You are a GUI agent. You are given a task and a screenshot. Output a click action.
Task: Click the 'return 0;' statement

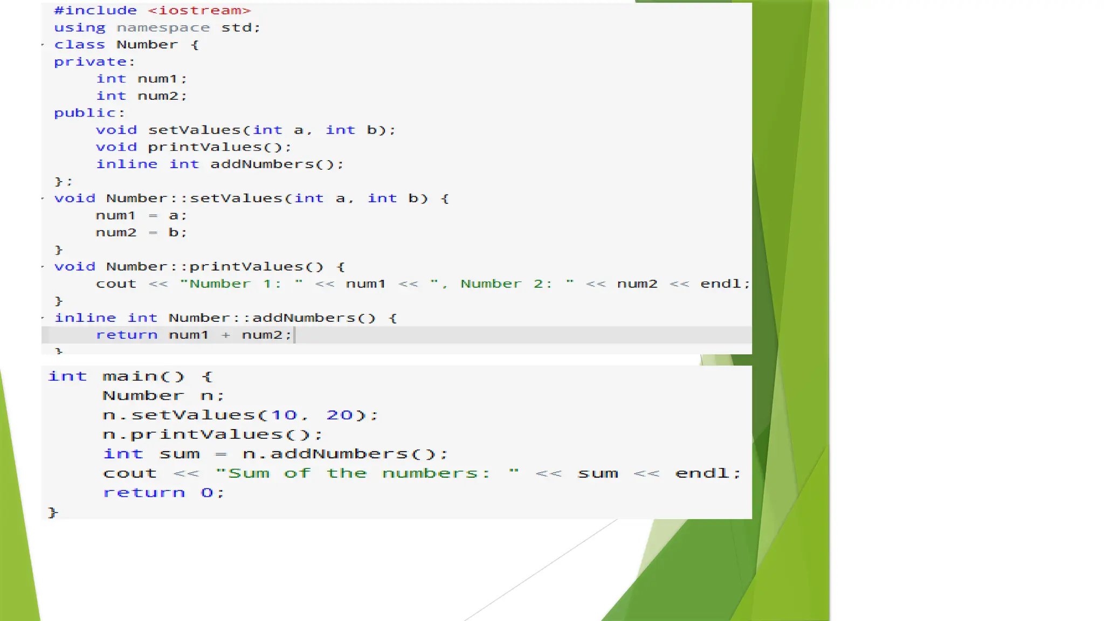pos(163,493)
